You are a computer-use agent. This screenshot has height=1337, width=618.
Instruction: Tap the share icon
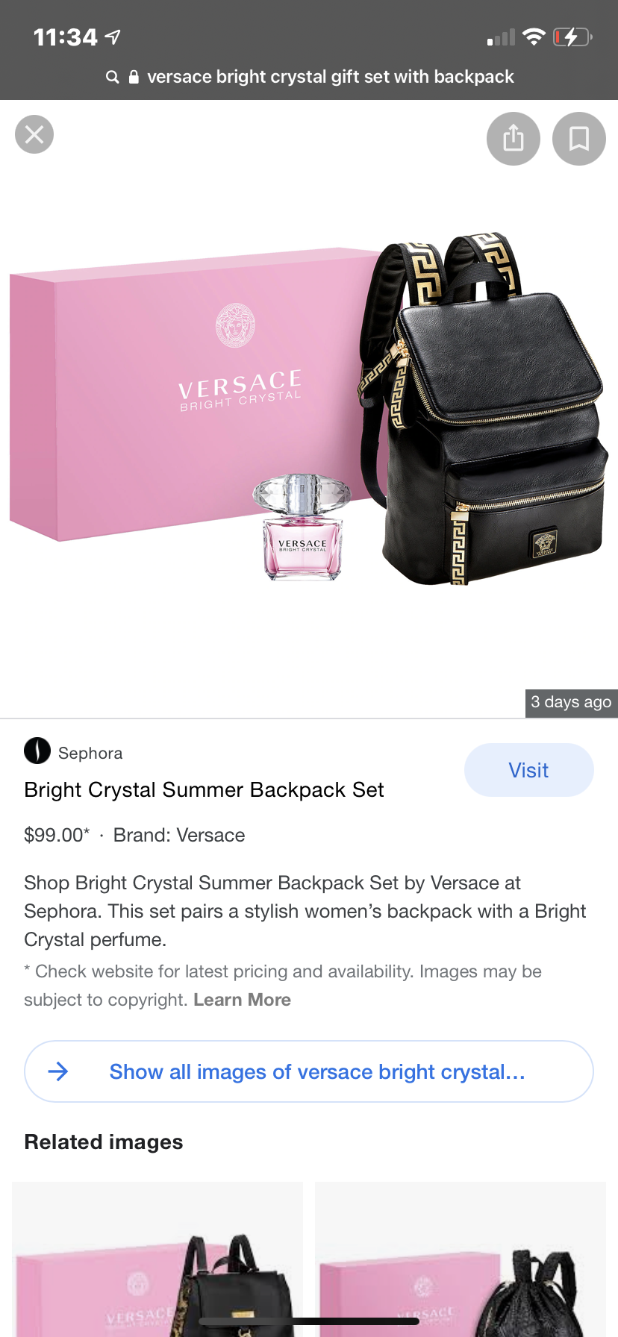[x=514, y=139]
